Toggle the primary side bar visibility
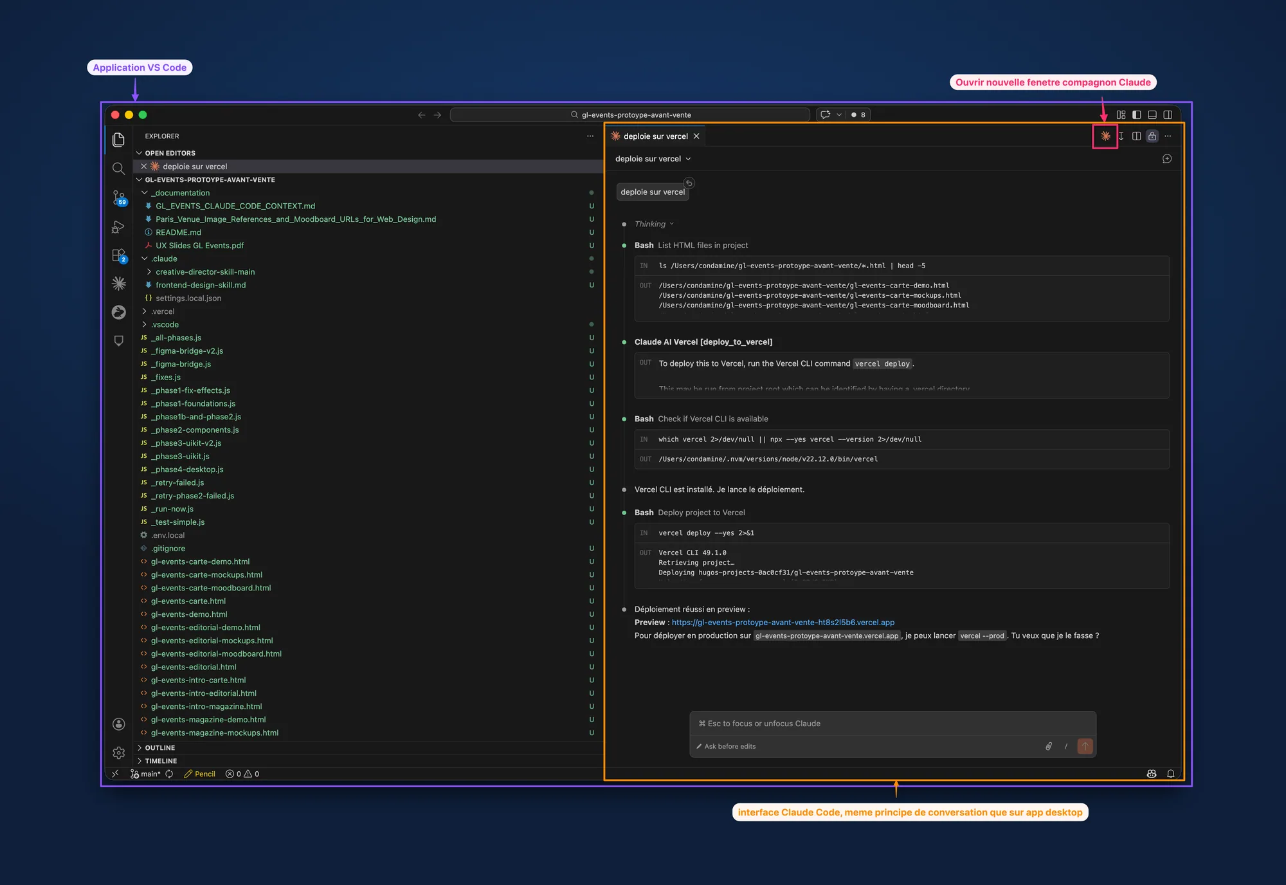The height and width of the screenshot is (885, 1286). click(1137, 115)
